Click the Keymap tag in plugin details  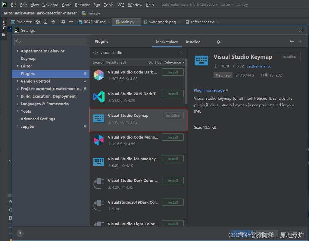[223, 75]
